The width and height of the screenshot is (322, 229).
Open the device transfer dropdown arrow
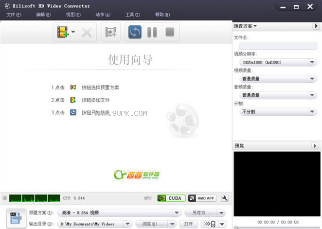[222, 224]
